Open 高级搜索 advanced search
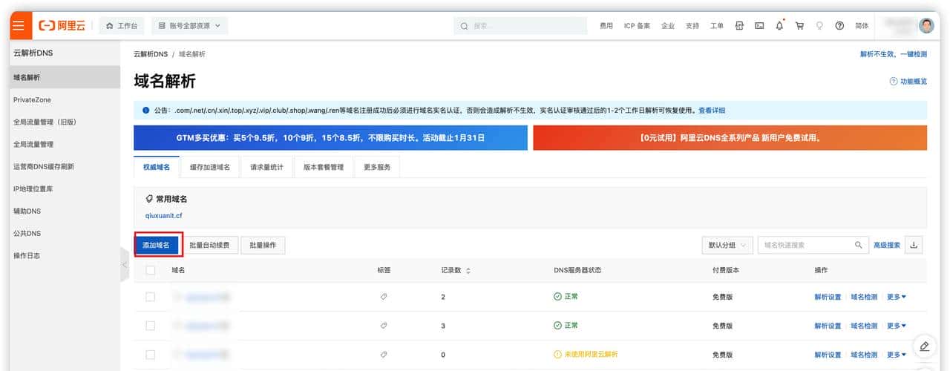Screen dimensions: 950x371 [x=887, y=245]
